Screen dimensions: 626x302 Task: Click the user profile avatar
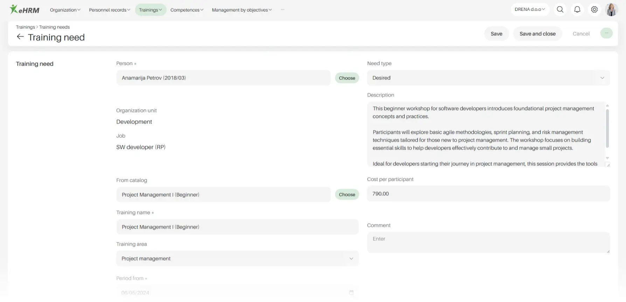click(611, 9)
